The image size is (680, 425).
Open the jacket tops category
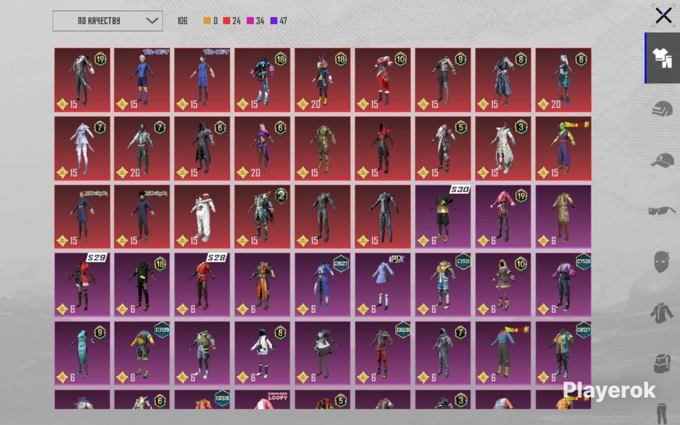point(662,313)
